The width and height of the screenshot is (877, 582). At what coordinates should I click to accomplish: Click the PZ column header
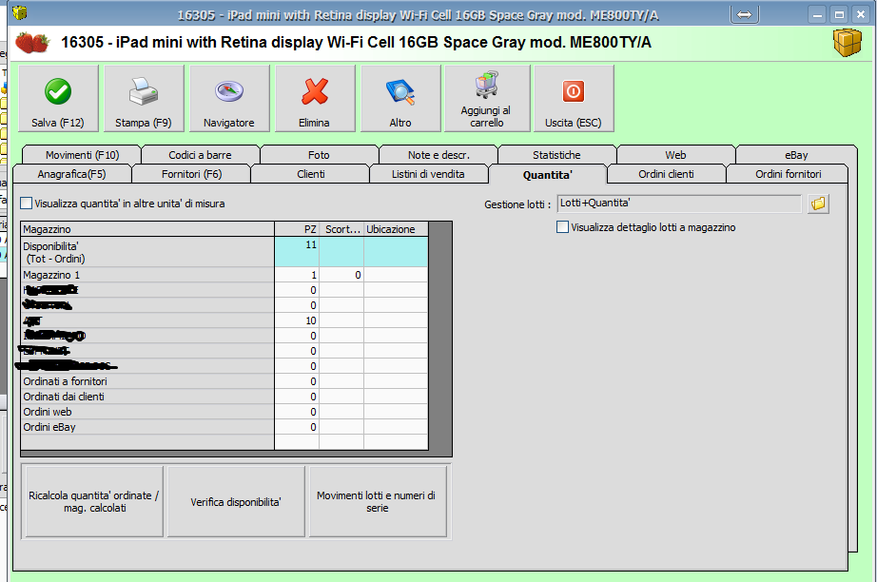297,228
